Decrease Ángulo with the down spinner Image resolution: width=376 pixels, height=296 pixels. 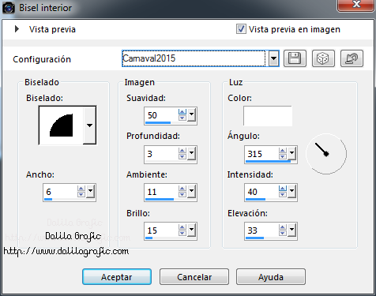click(x=283, y=157)
